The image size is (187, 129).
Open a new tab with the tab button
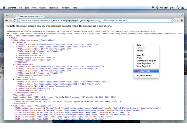(x=47, y=16)
